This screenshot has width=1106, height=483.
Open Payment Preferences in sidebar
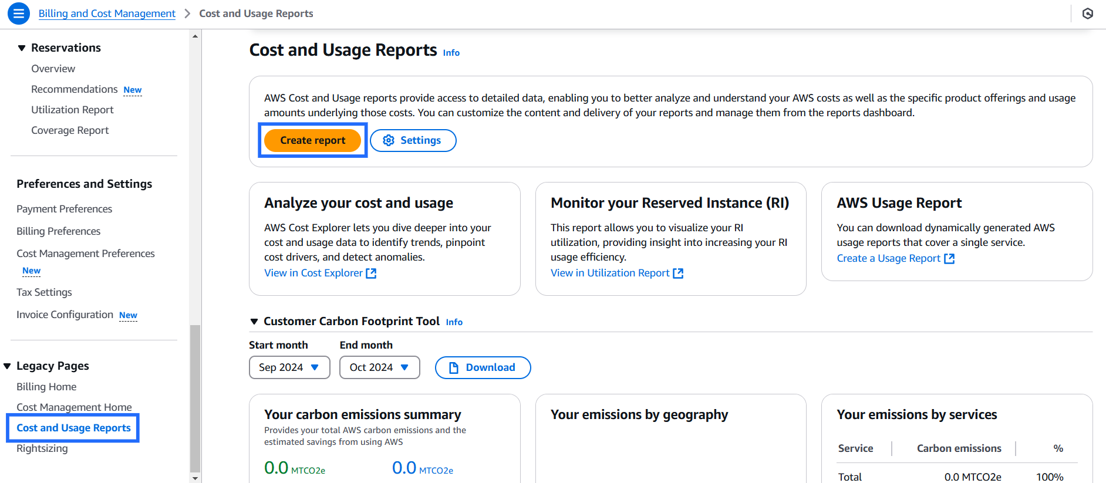pyautogui.click(x=64, y=209)
